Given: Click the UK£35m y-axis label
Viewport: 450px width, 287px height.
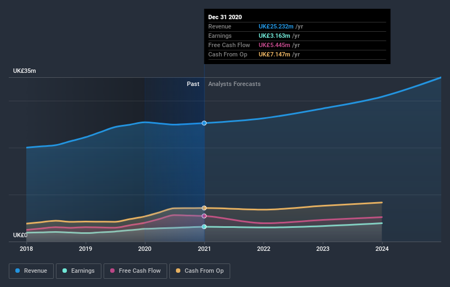Looking at the screenshot, I should coord(25,71).
